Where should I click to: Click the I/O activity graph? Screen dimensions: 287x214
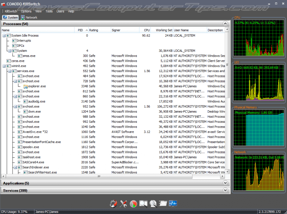(x=259, y=83)
